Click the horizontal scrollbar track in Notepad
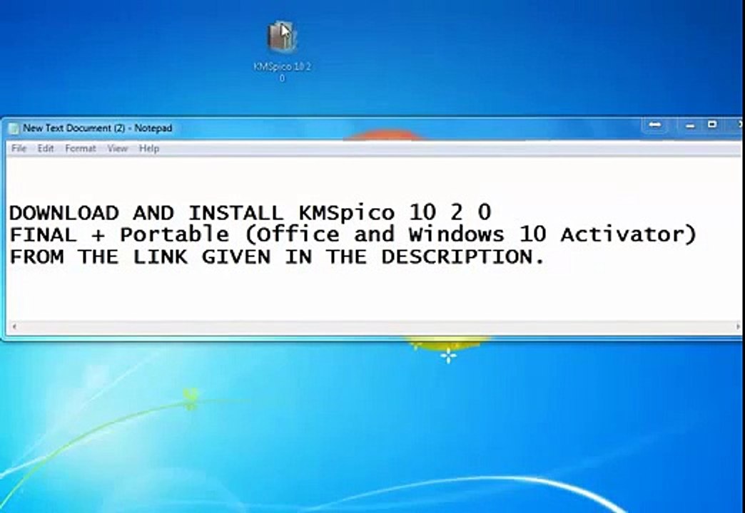 (376, 326)
